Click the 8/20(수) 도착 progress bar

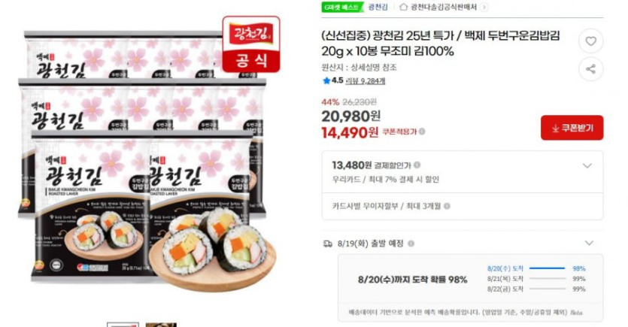[x=547, y=268]
